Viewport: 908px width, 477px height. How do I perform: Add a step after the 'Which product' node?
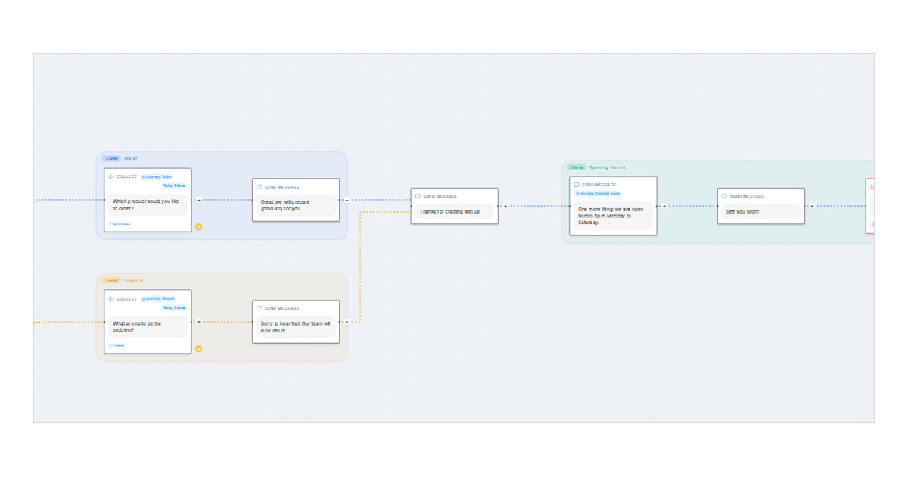point(198,201)
